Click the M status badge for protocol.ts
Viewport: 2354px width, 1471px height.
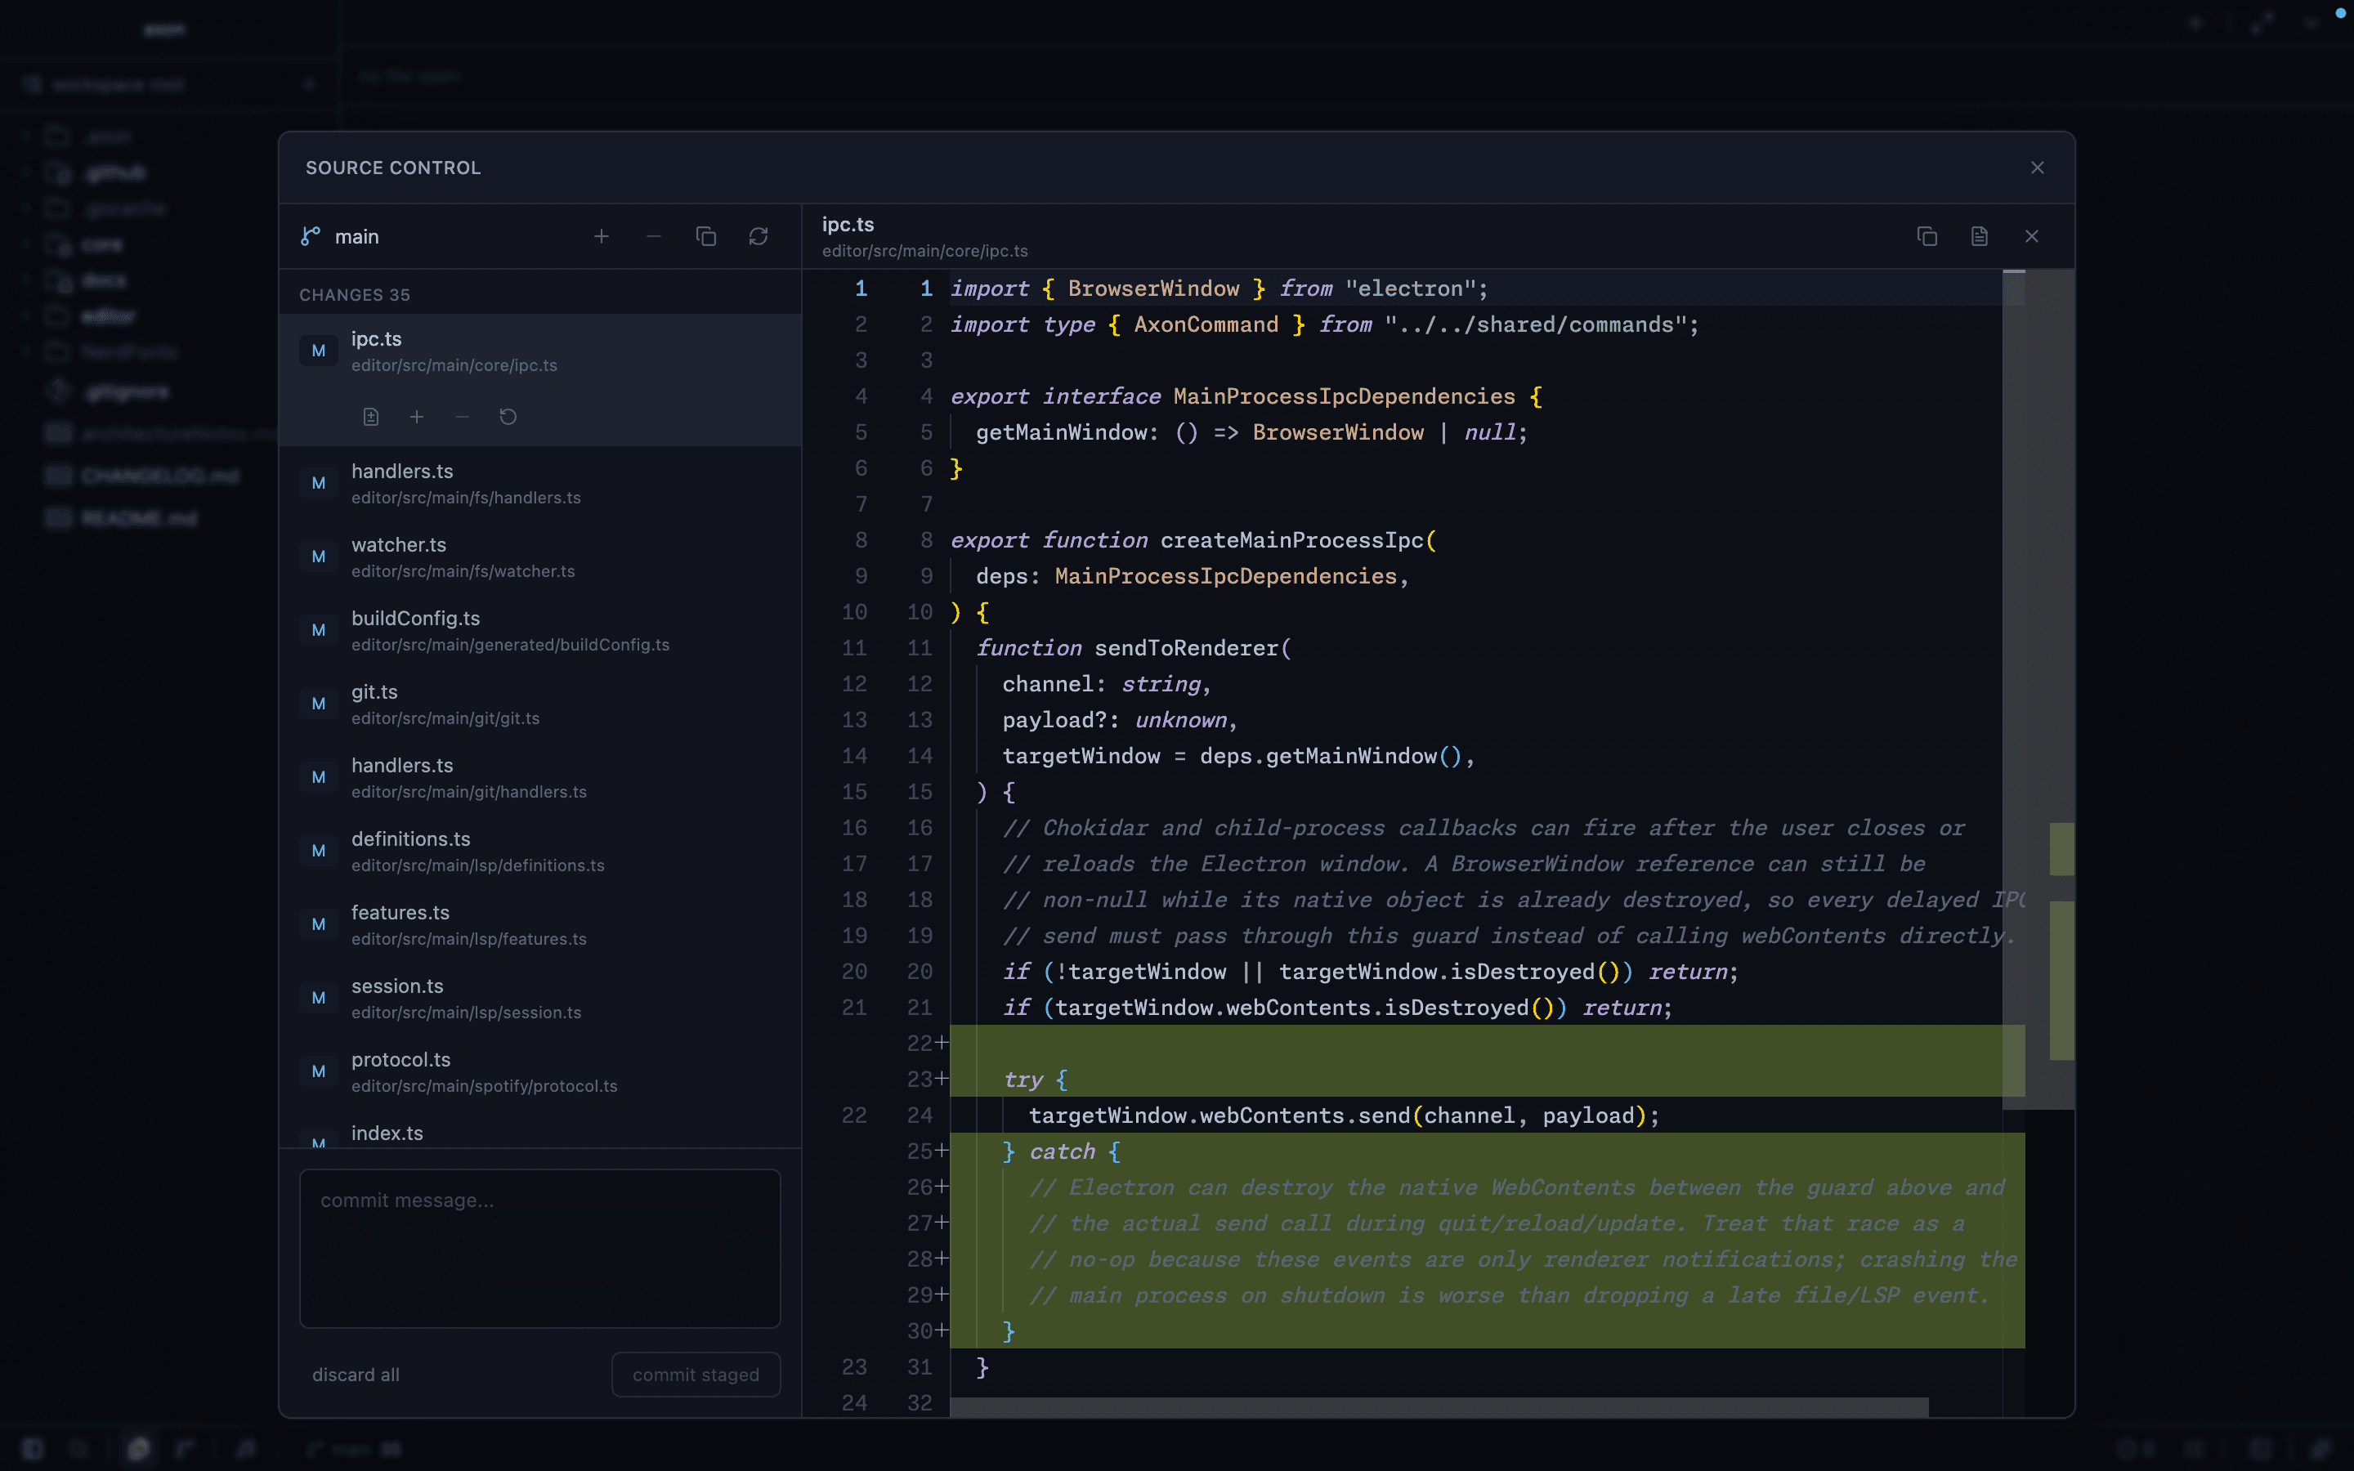pos(318,1071)
